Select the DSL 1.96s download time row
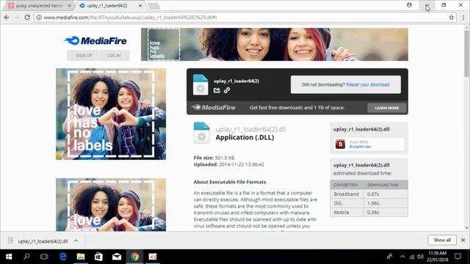The image size is (470, 264). [369, 203]
